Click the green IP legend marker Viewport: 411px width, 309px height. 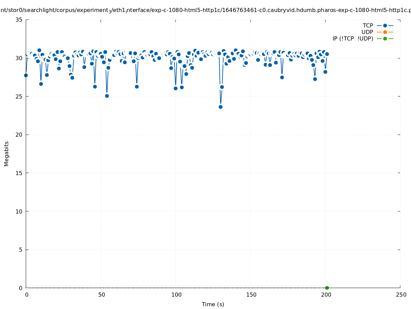[385, 38]
